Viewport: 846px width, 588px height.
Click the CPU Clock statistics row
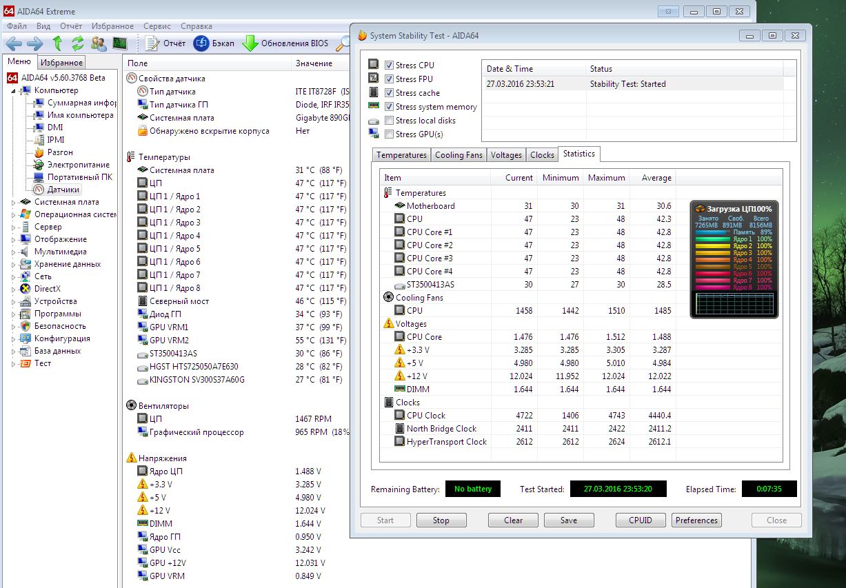[527, 416]
